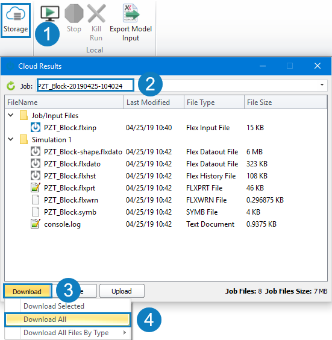The image size is (332, 340).
Task: Choose Download All from menu
Action: point(68,320)
